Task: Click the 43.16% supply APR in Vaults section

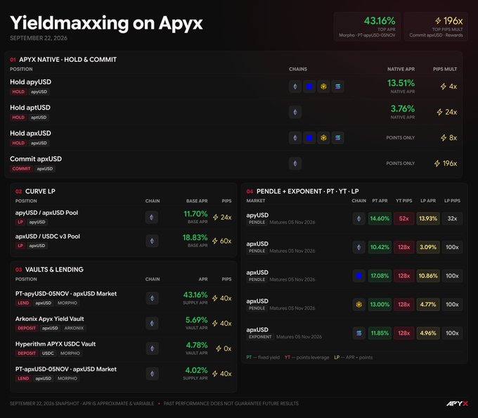Action: pos(195,295)
